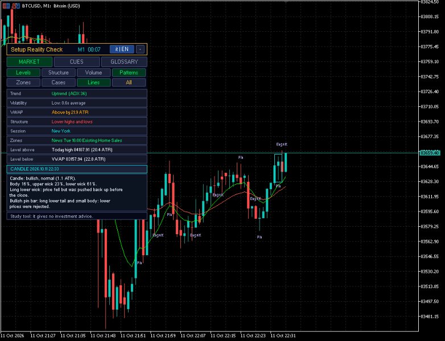The height and width of the screenshot is (341, 445).
Task: Click the Existing Home Sales news entry
Action: [x=86, y=140]
